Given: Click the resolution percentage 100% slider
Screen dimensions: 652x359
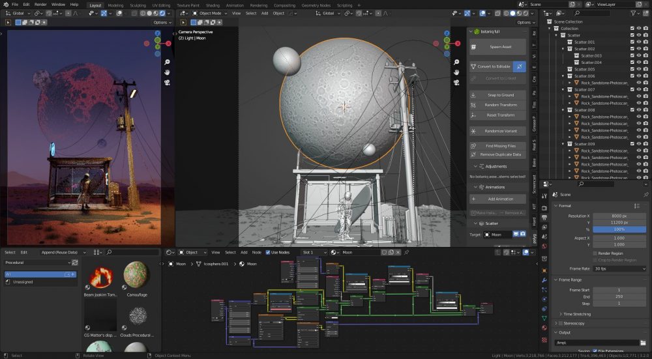Looking at the screenshot, I should (619, 229).
